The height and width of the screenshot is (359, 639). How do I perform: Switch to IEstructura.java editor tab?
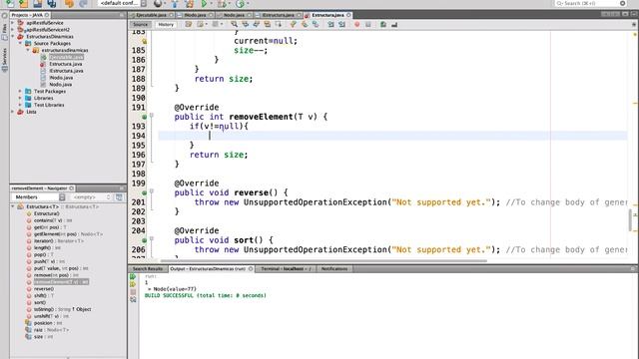(279, 15)
